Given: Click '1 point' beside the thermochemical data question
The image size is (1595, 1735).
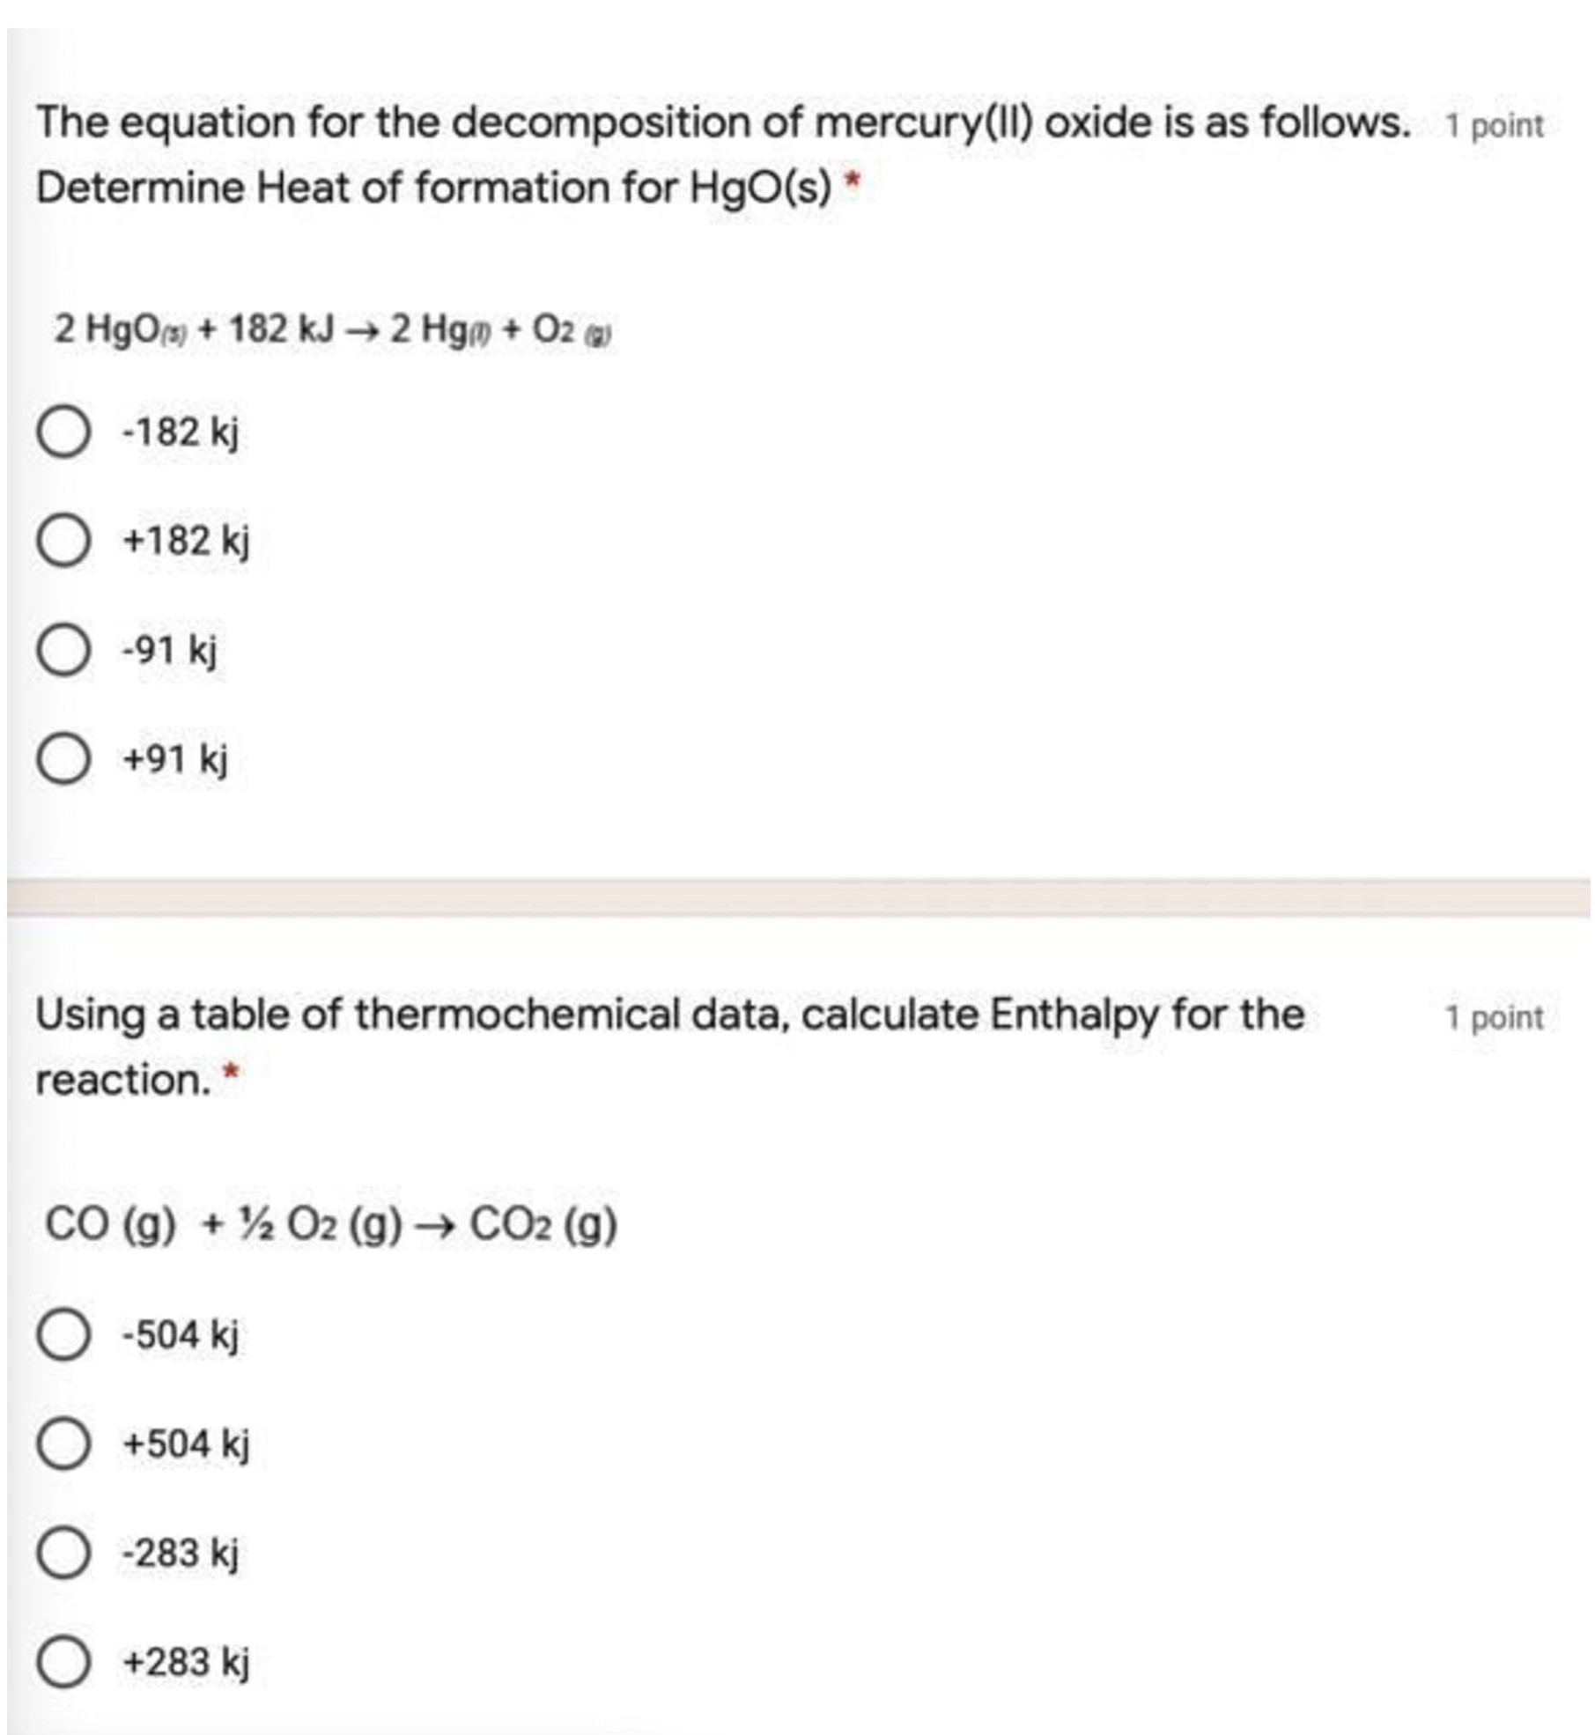Looking at the screenshot, I should click(x=1494, y=1018).
